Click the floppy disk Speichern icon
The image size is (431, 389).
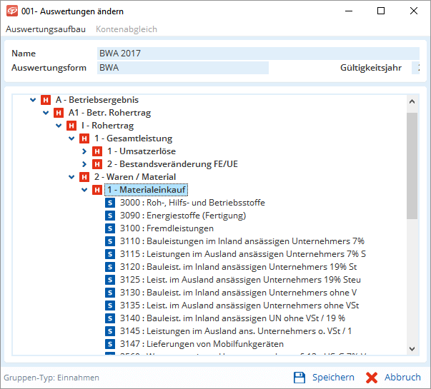point(300,378)
